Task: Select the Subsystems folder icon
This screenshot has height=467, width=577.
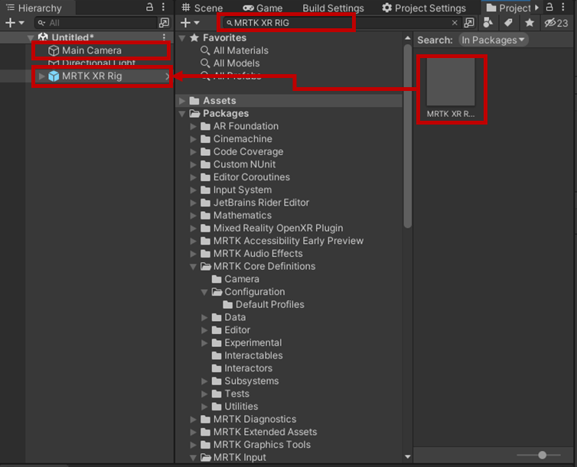Action: coord(217,381)
